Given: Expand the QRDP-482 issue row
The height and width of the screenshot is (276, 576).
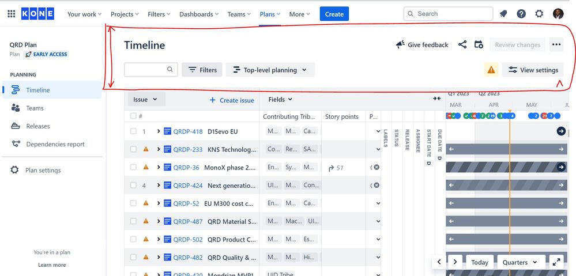Looking at the screenshot, I should (159, 258).
